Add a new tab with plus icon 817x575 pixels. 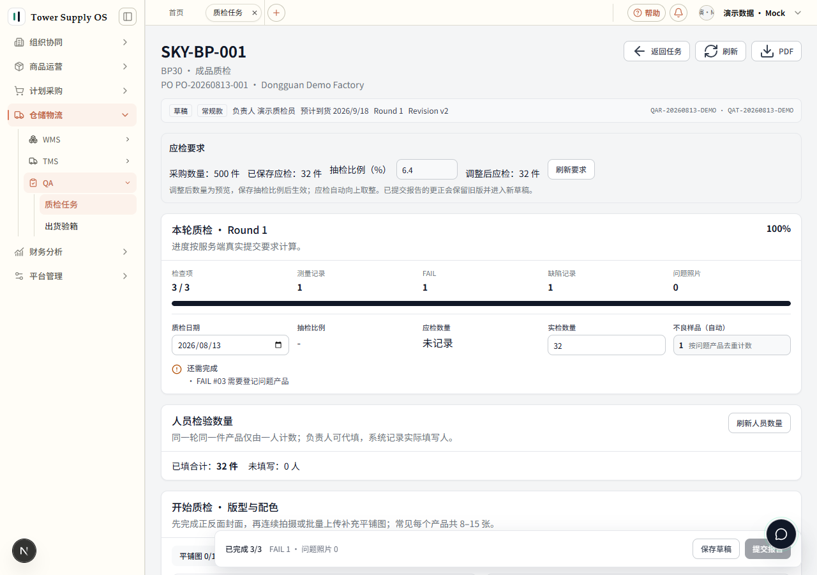tap(276, 13)
